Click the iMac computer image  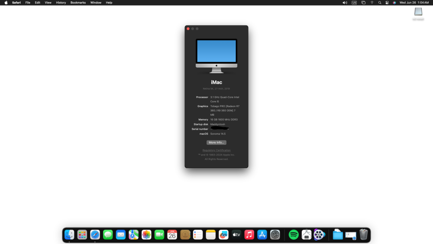pyautogui.click(x=216, y=56)
